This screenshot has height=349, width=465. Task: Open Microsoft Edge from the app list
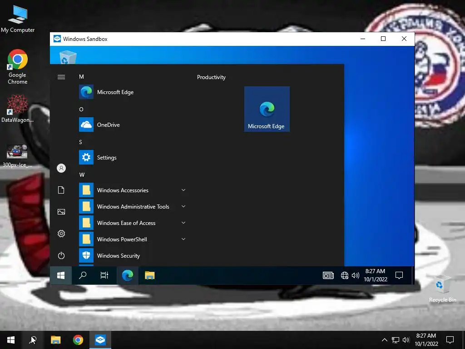133,92
